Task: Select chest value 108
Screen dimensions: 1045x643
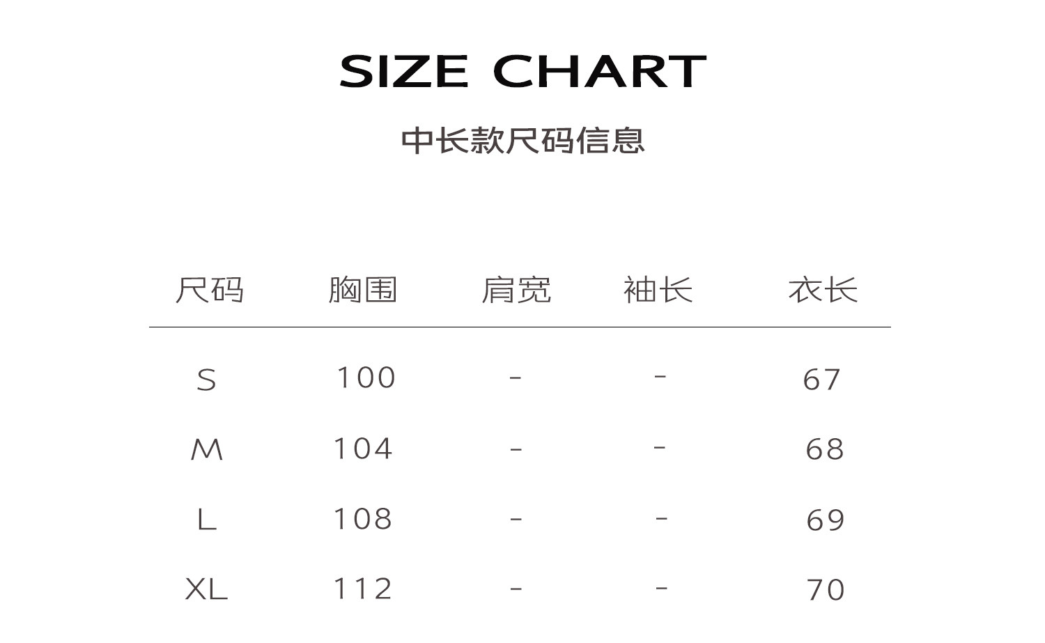Action: coord(363,519)
